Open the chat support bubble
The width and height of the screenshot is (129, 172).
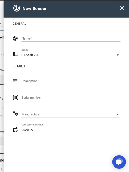coord(119,162)
